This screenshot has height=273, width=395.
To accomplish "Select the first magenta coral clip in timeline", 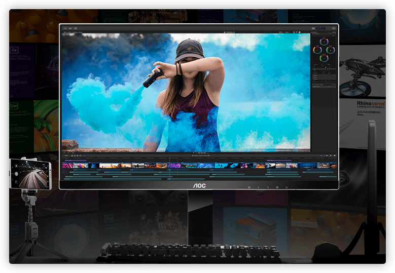I will pos(67,165).
